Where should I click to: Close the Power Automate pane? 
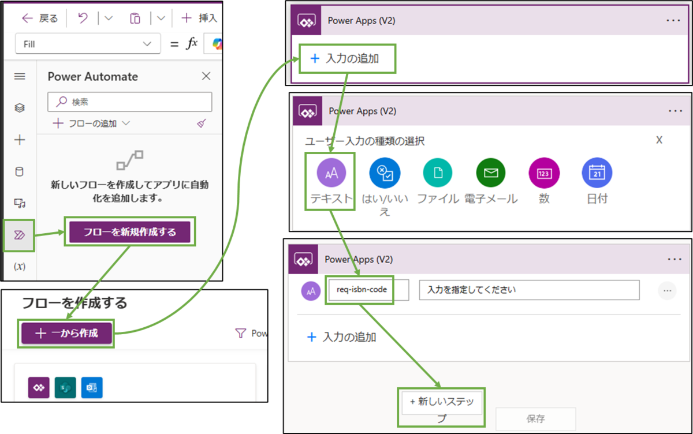[x=206, y=76]
